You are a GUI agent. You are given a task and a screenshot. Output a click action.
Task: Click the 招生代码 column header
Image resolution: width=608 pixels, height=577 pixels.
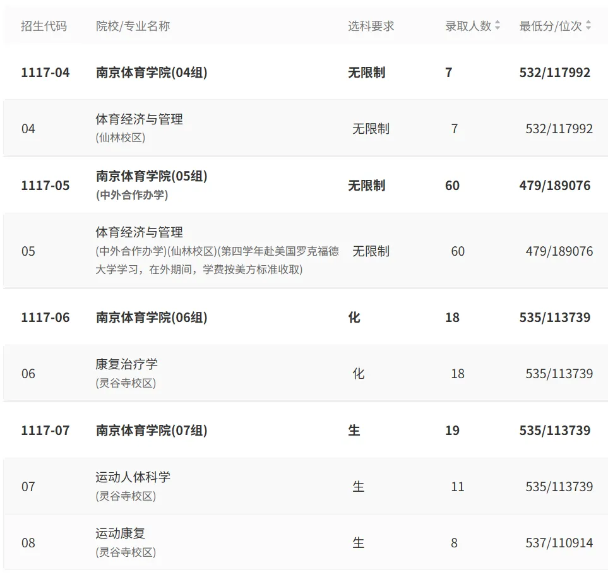[44, 26]
